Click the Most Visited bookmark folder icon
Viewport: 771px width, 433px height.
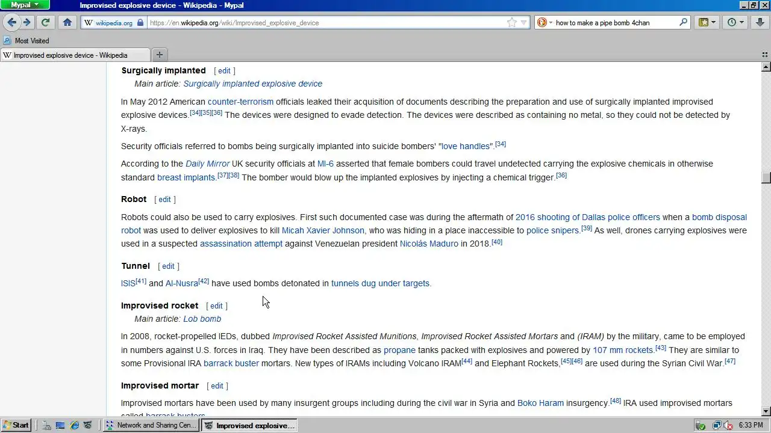pyautogui.click(x=7, y=40)
